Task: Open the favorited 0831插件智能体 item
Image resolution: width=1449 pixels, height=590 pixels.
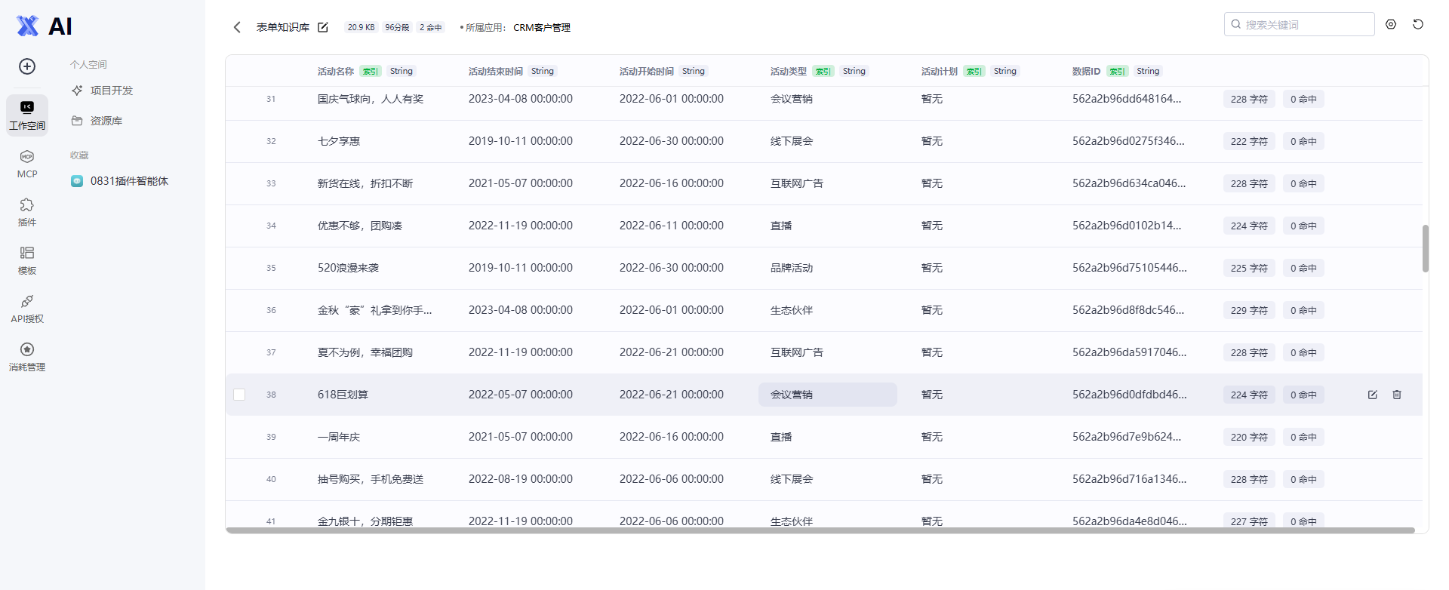Action: click(x=128, y=181)
